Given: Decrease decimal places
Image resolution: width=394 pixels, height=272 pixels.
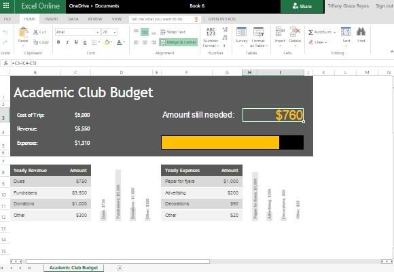Looking at the screenshot, I should (225, 38).
